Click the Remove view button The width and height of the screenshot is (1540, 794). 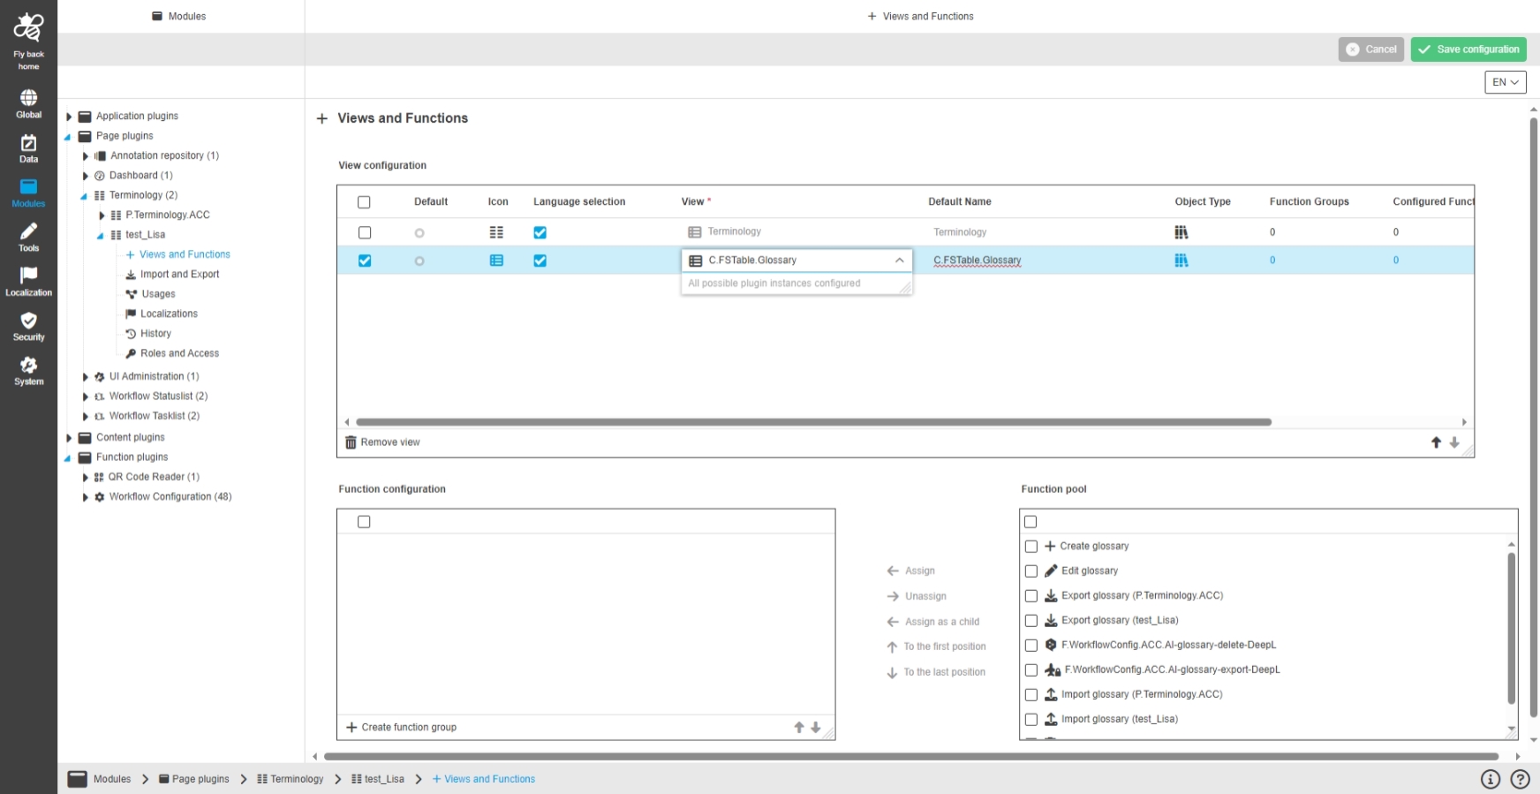pos(382,442)
